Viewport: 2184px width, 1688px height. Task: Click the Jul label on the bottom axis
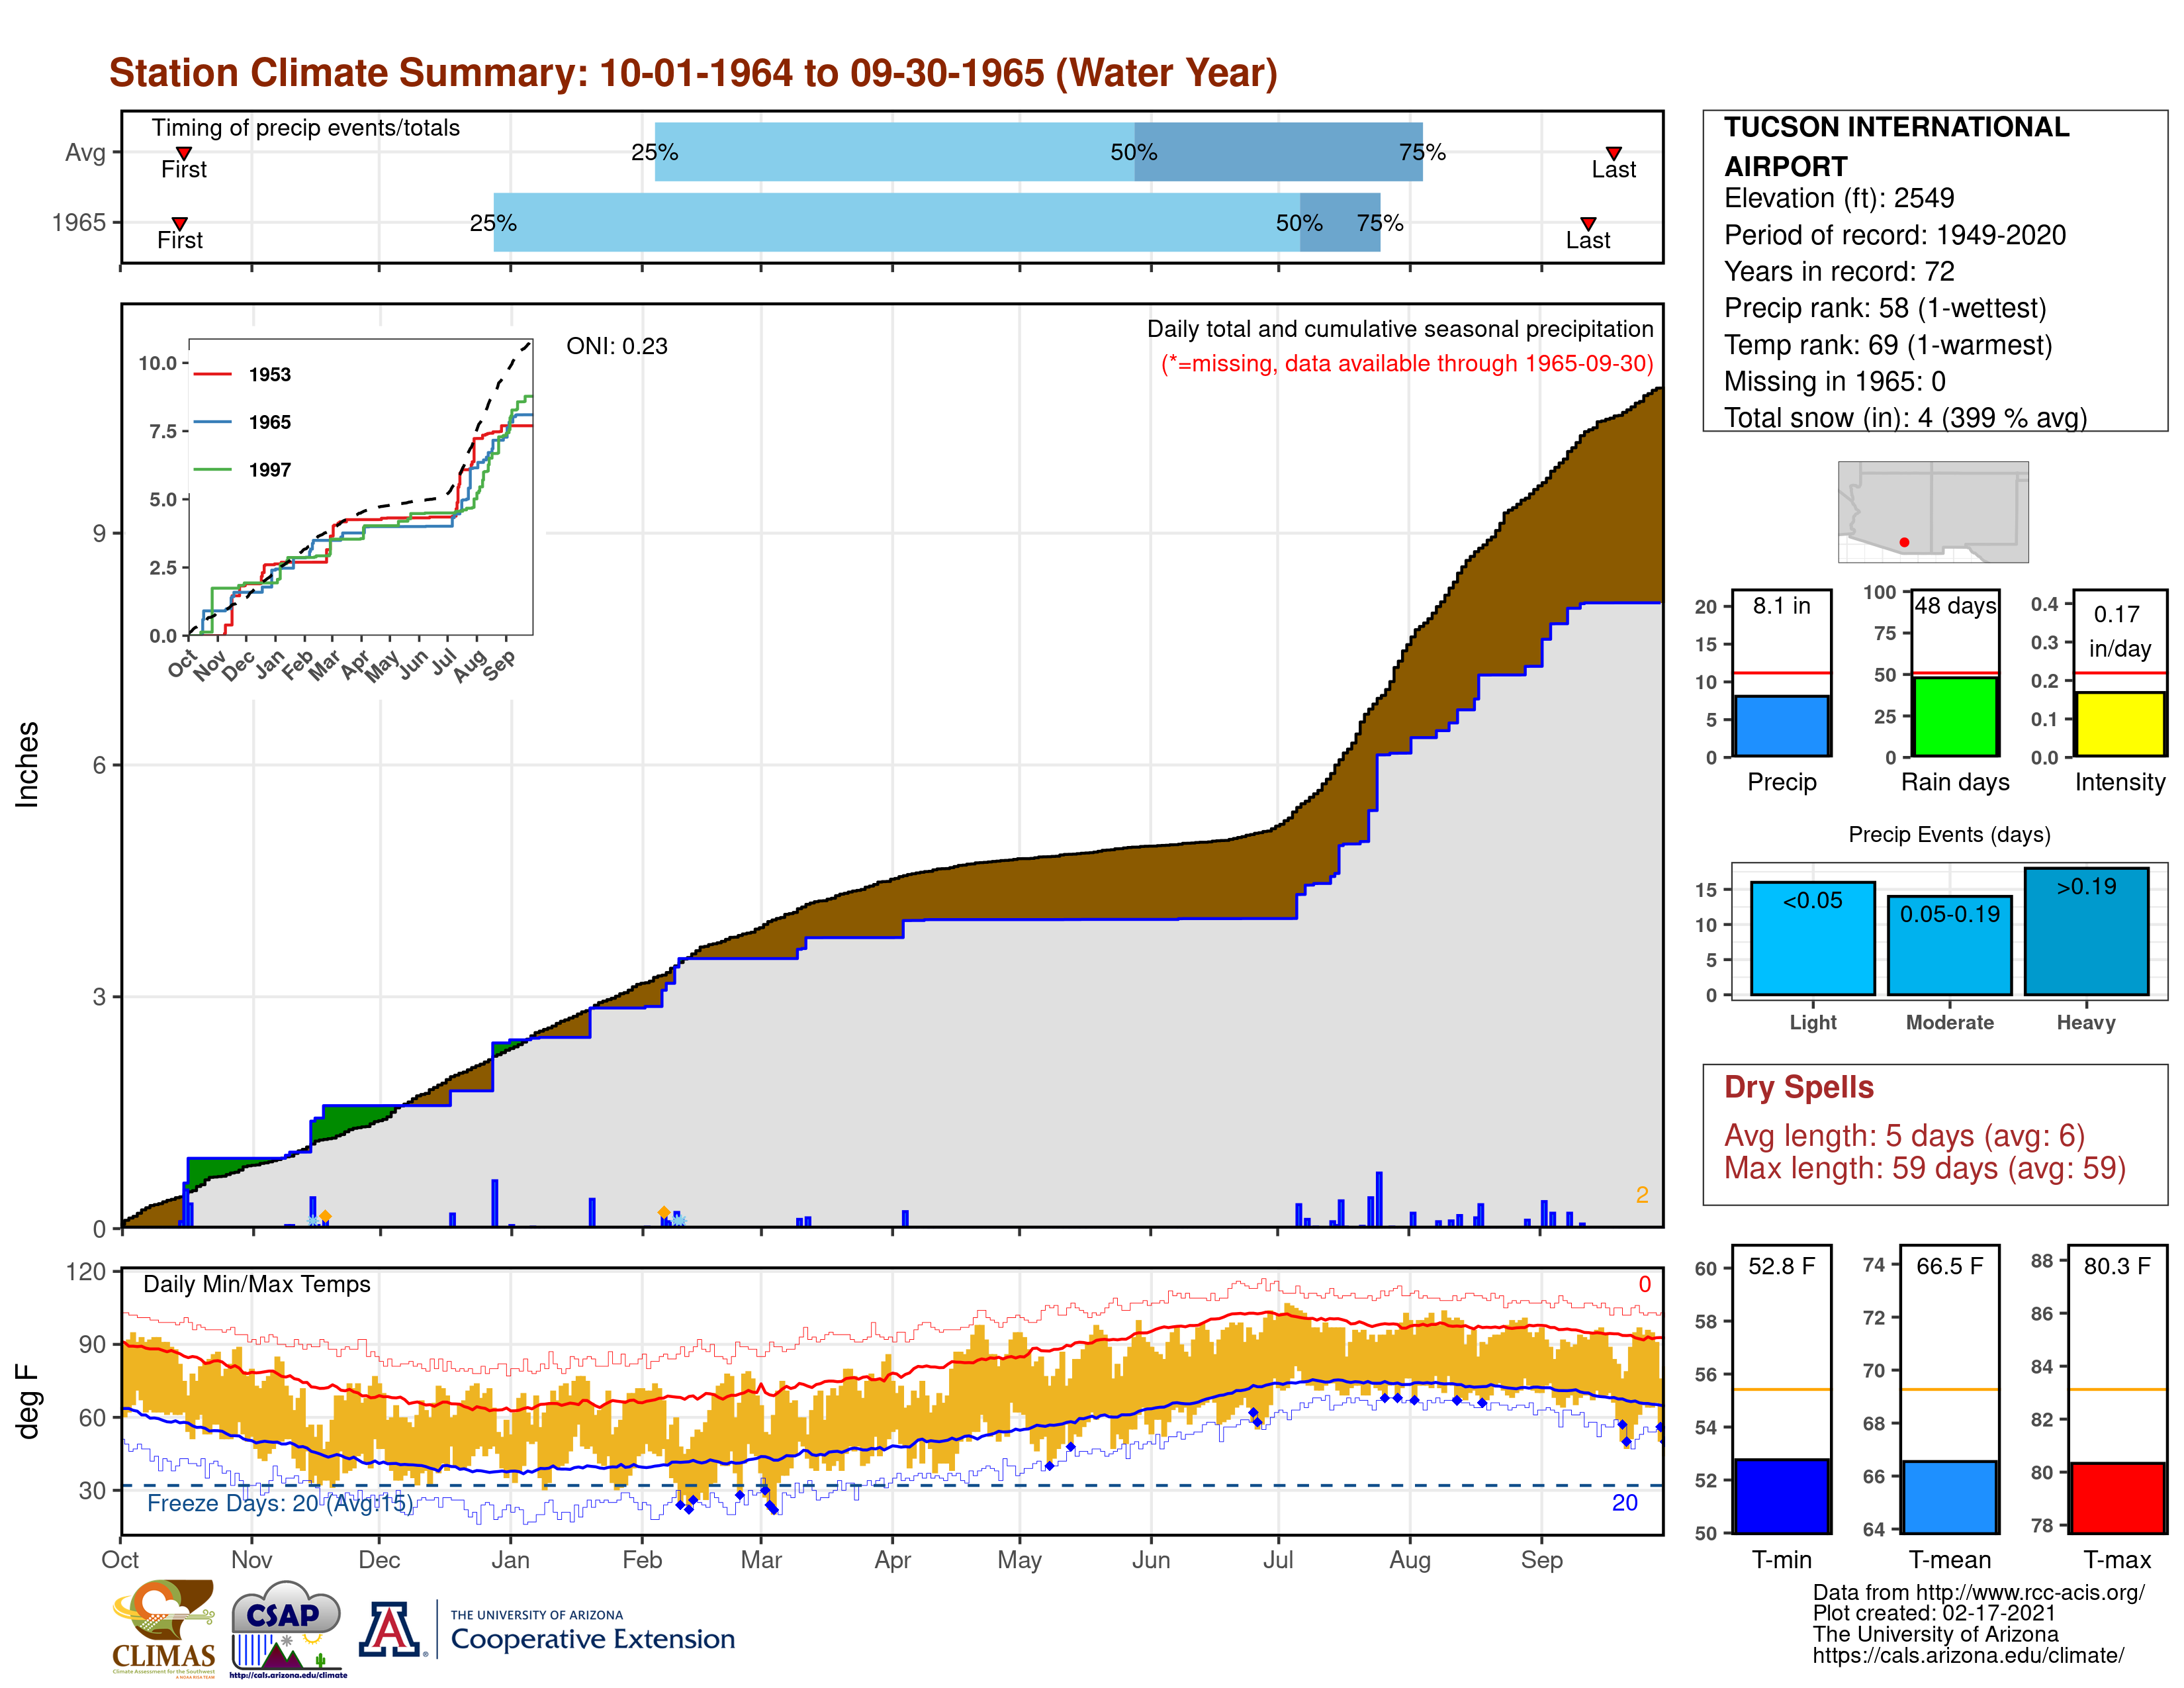1278,1560
